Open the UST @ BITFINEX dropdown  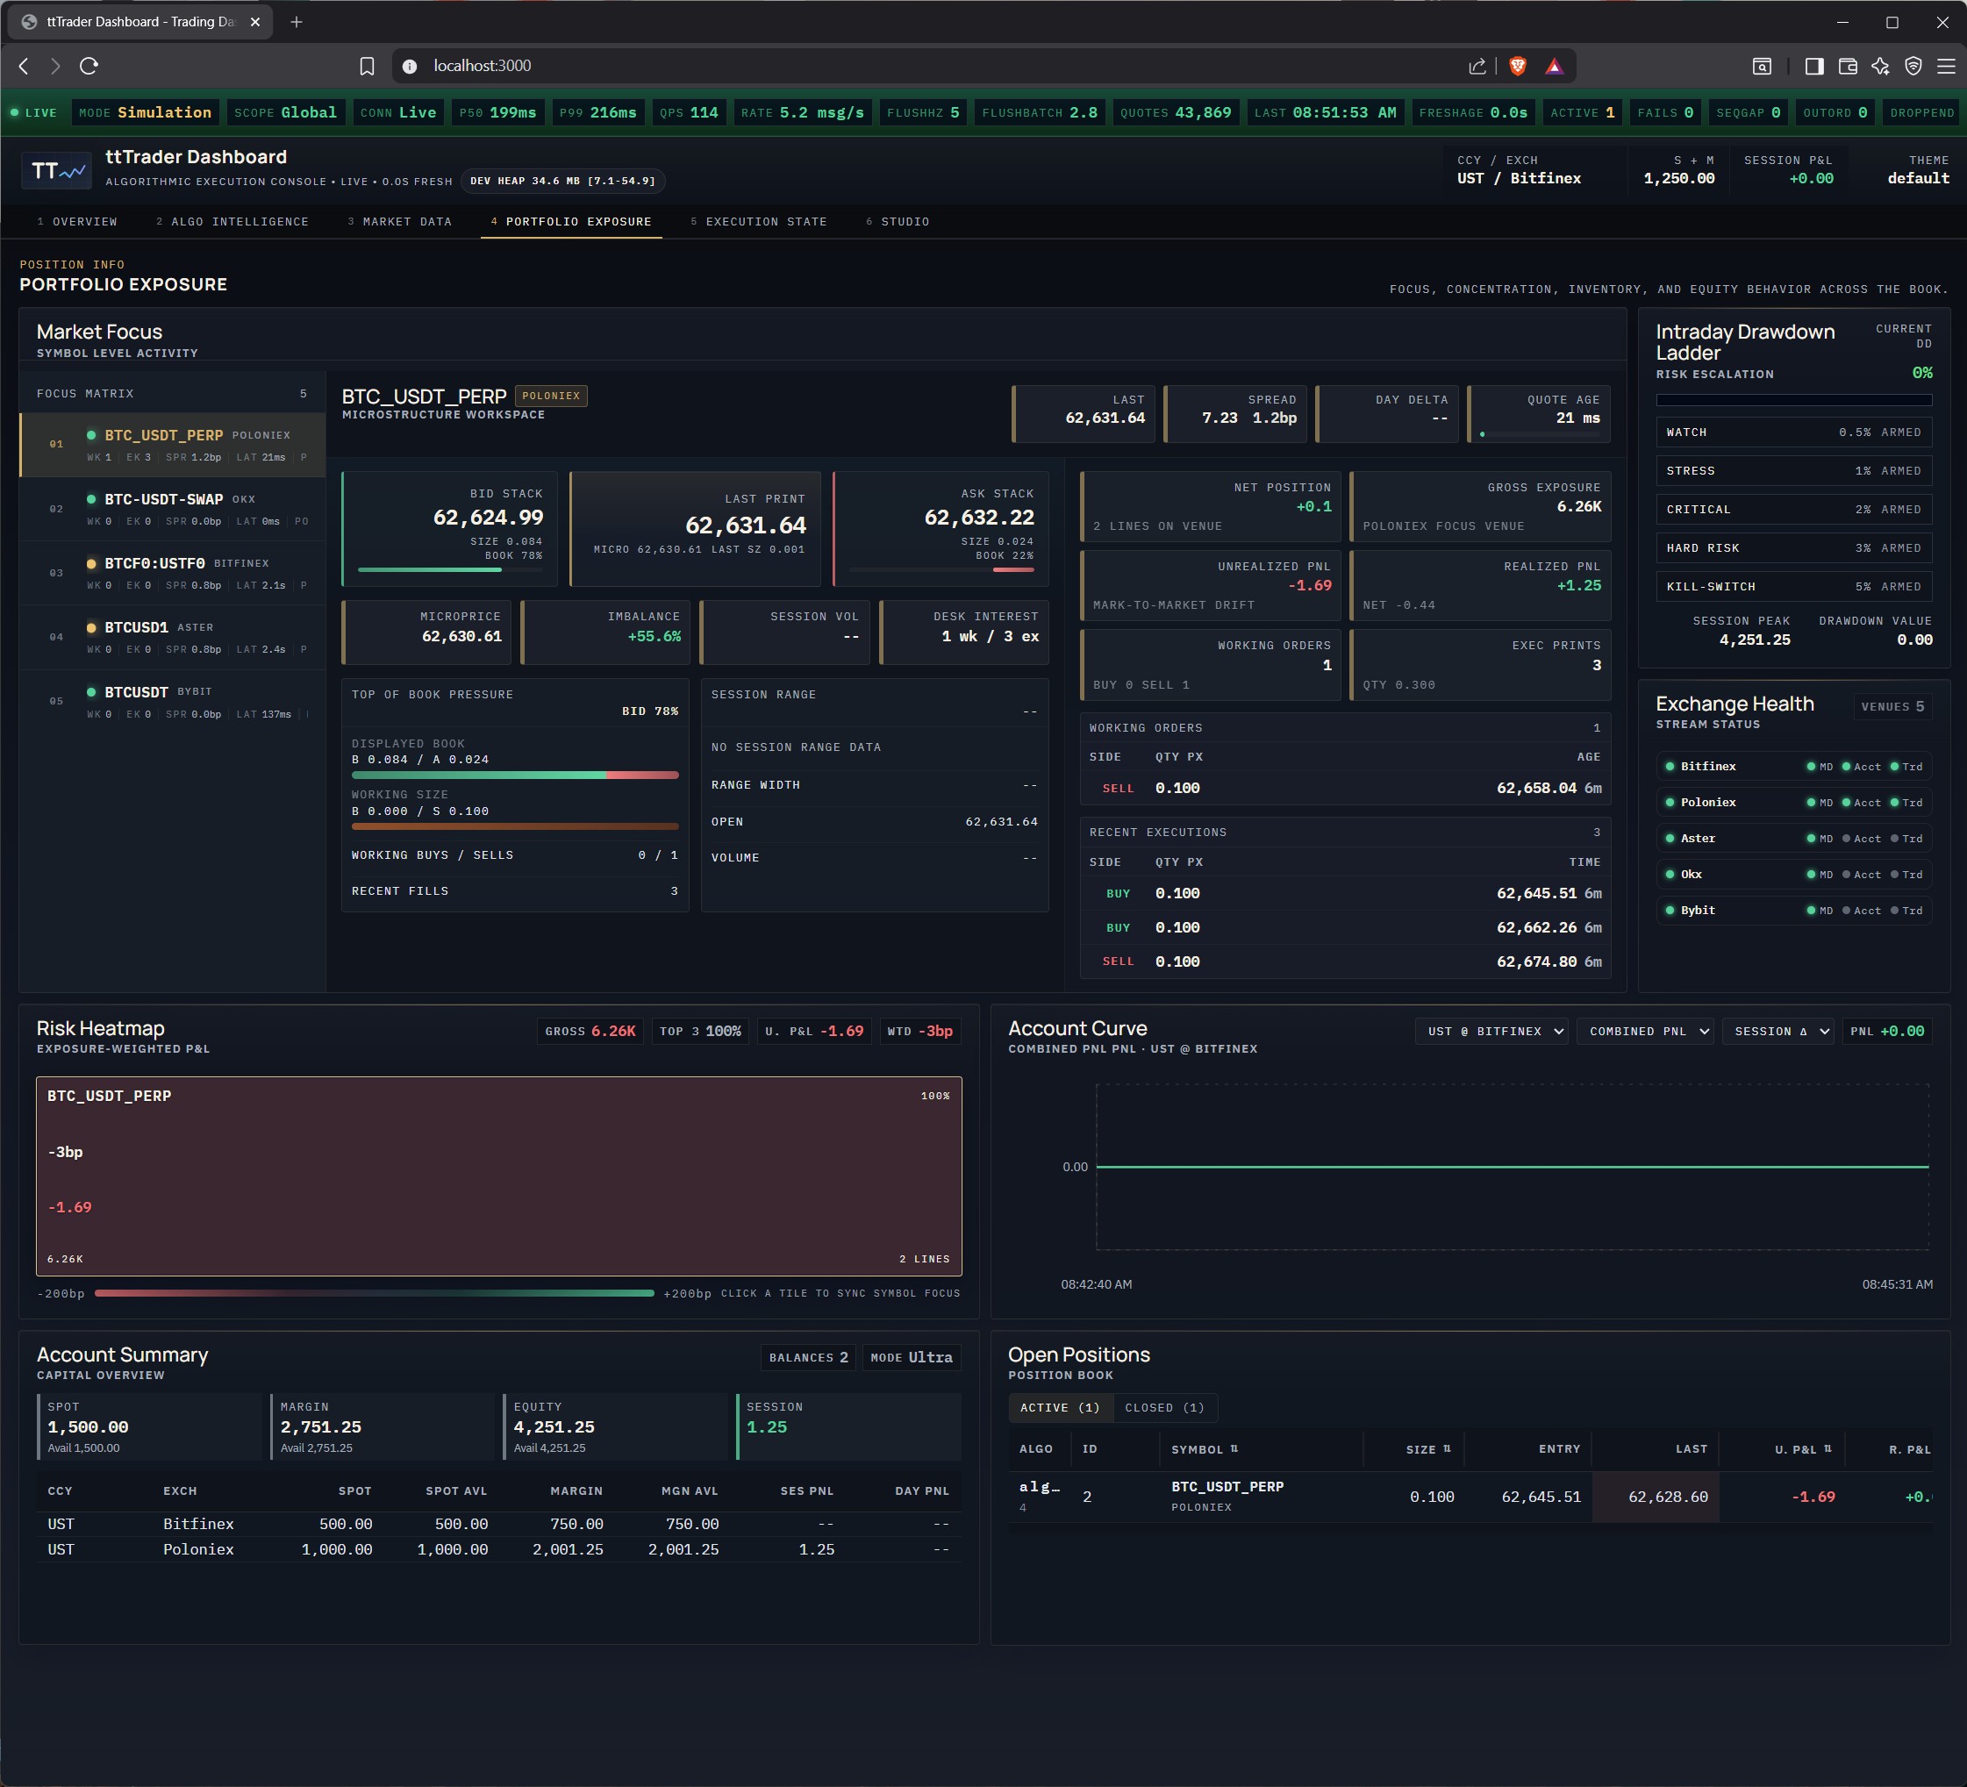[x=1491, y=1031]
